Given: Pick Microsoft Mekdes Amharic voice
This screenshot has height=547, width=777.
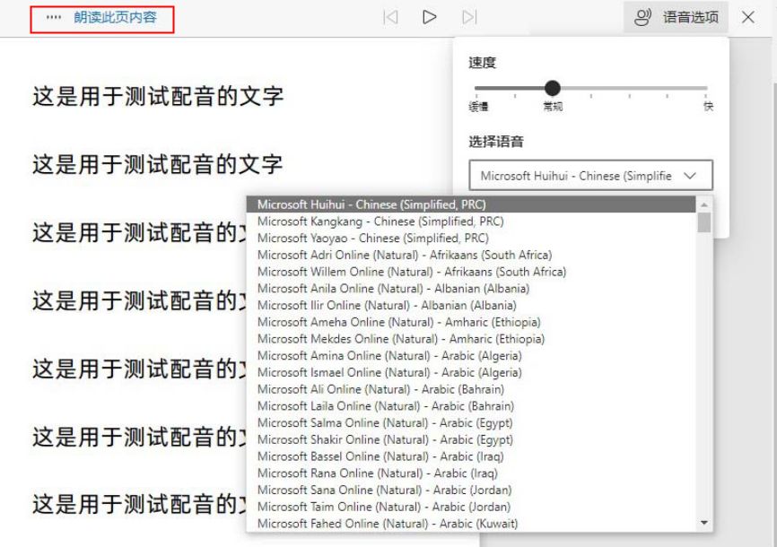Looking at the screenshot, I should [x=471, y=339].
